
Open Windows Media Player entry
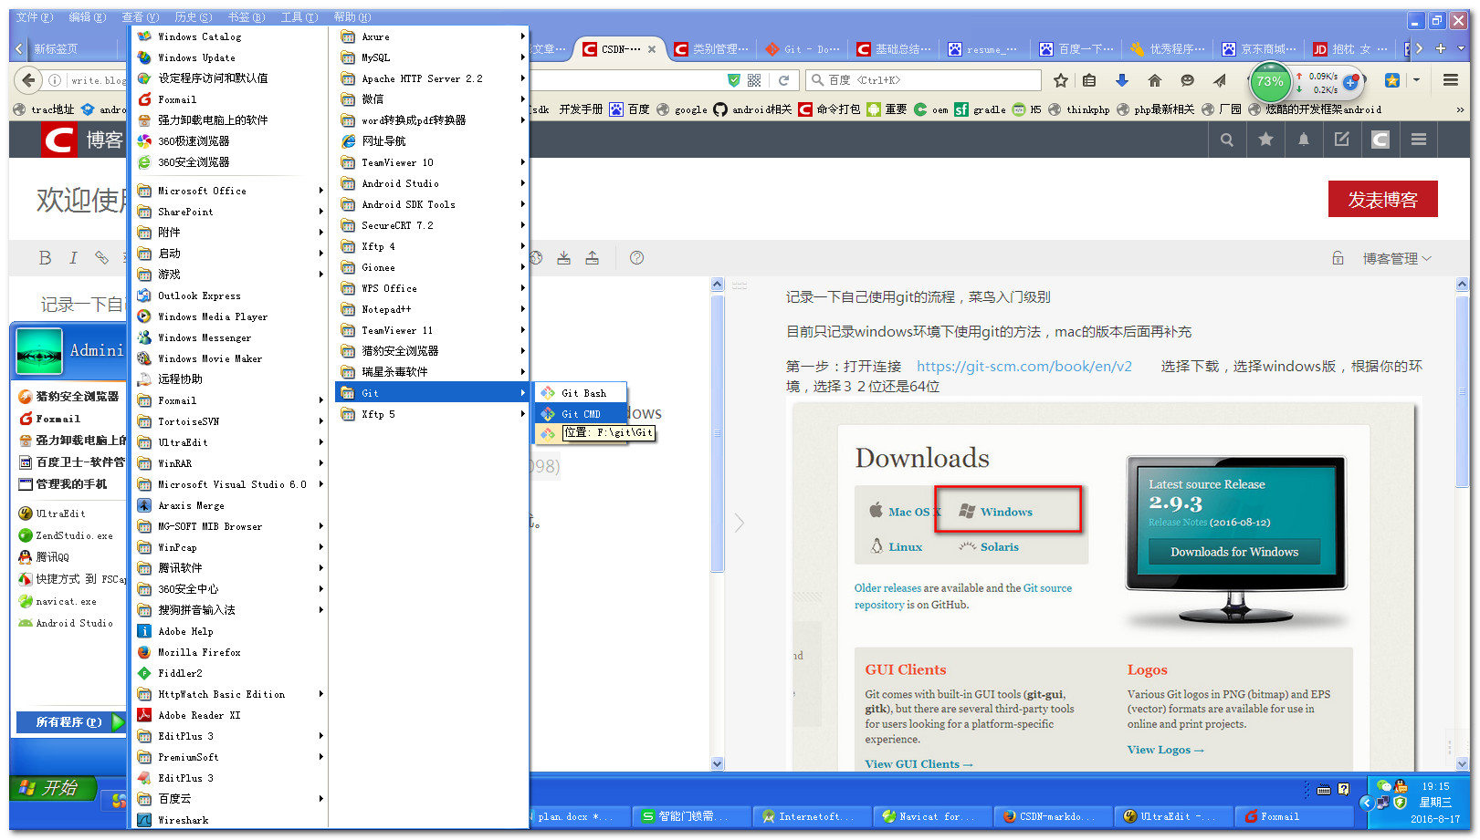pos(230,316)
